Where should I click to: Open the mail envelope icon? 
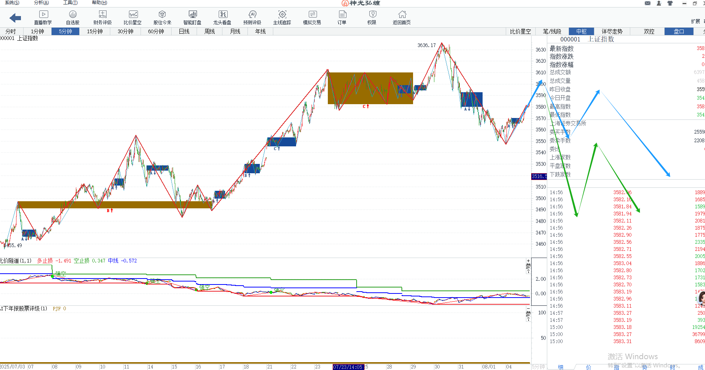[x=648, y=3]
